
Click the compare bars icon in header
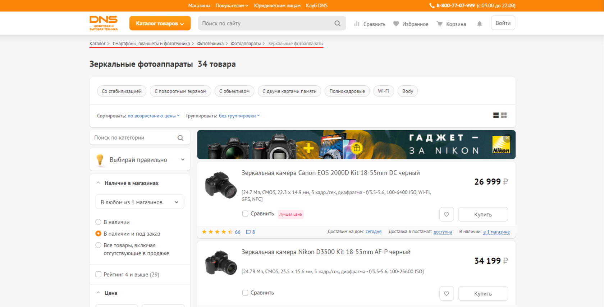click(357, 24)
